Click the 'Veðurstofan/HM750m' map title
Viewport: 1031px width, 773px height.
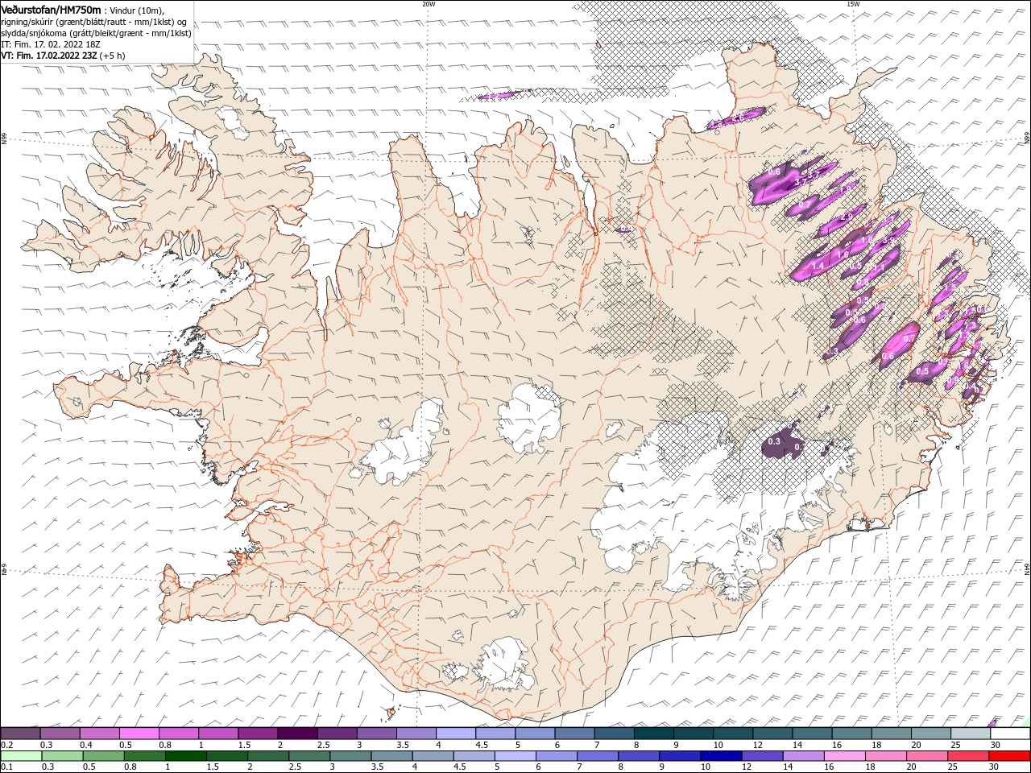point(51,9)
